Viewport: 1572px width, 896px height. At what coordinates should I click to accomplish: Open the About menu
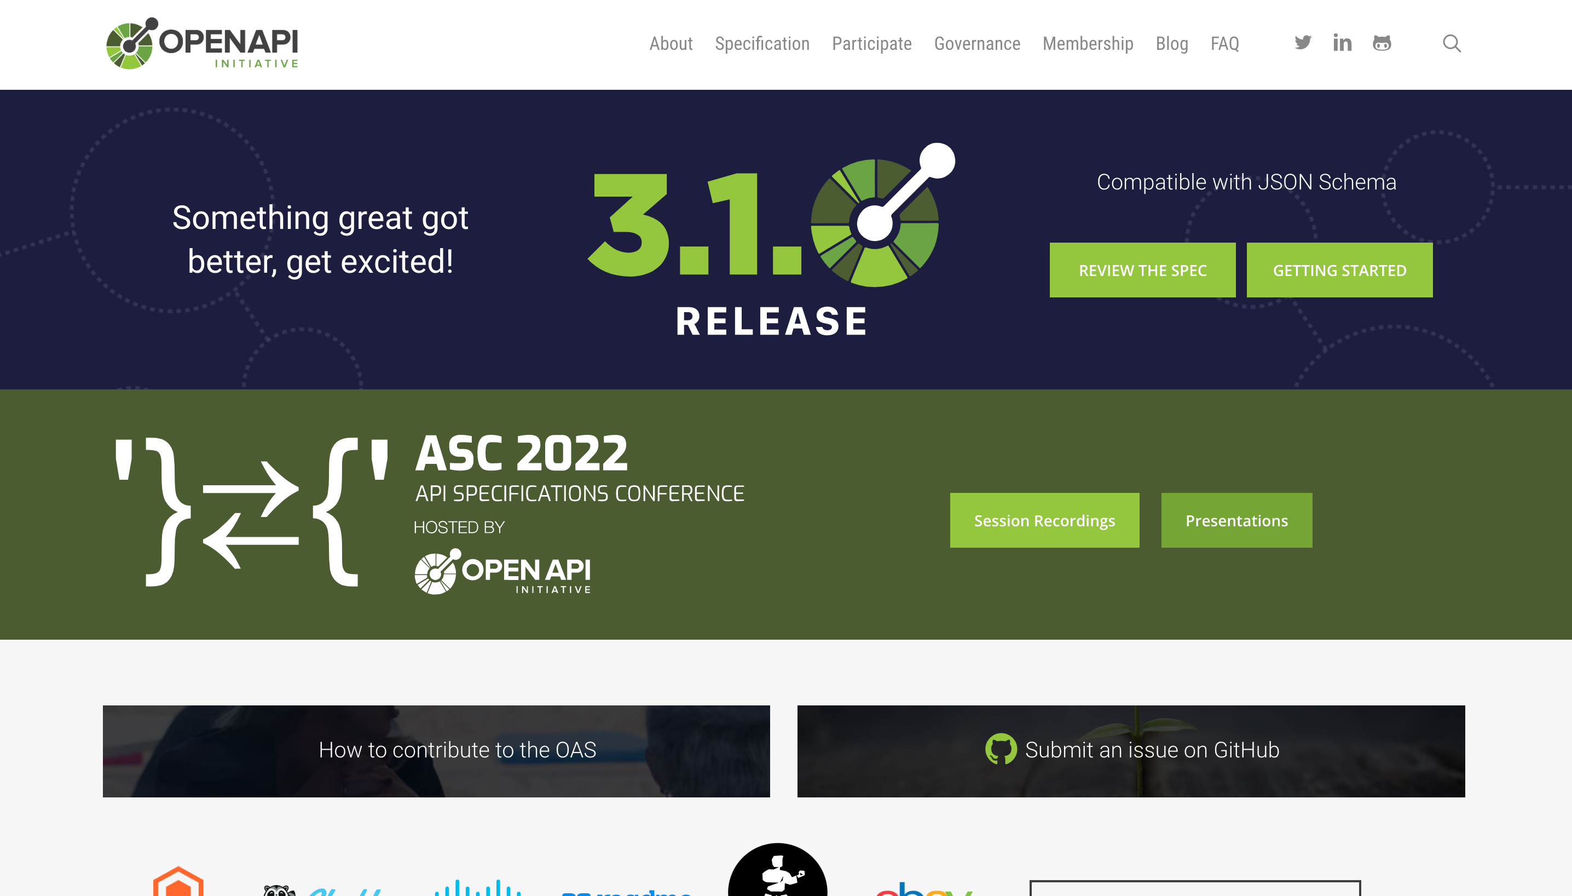click(671, 44)
